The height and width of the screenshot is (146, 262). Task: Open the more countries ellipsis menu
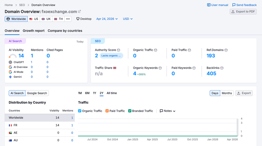pos(68,19)
